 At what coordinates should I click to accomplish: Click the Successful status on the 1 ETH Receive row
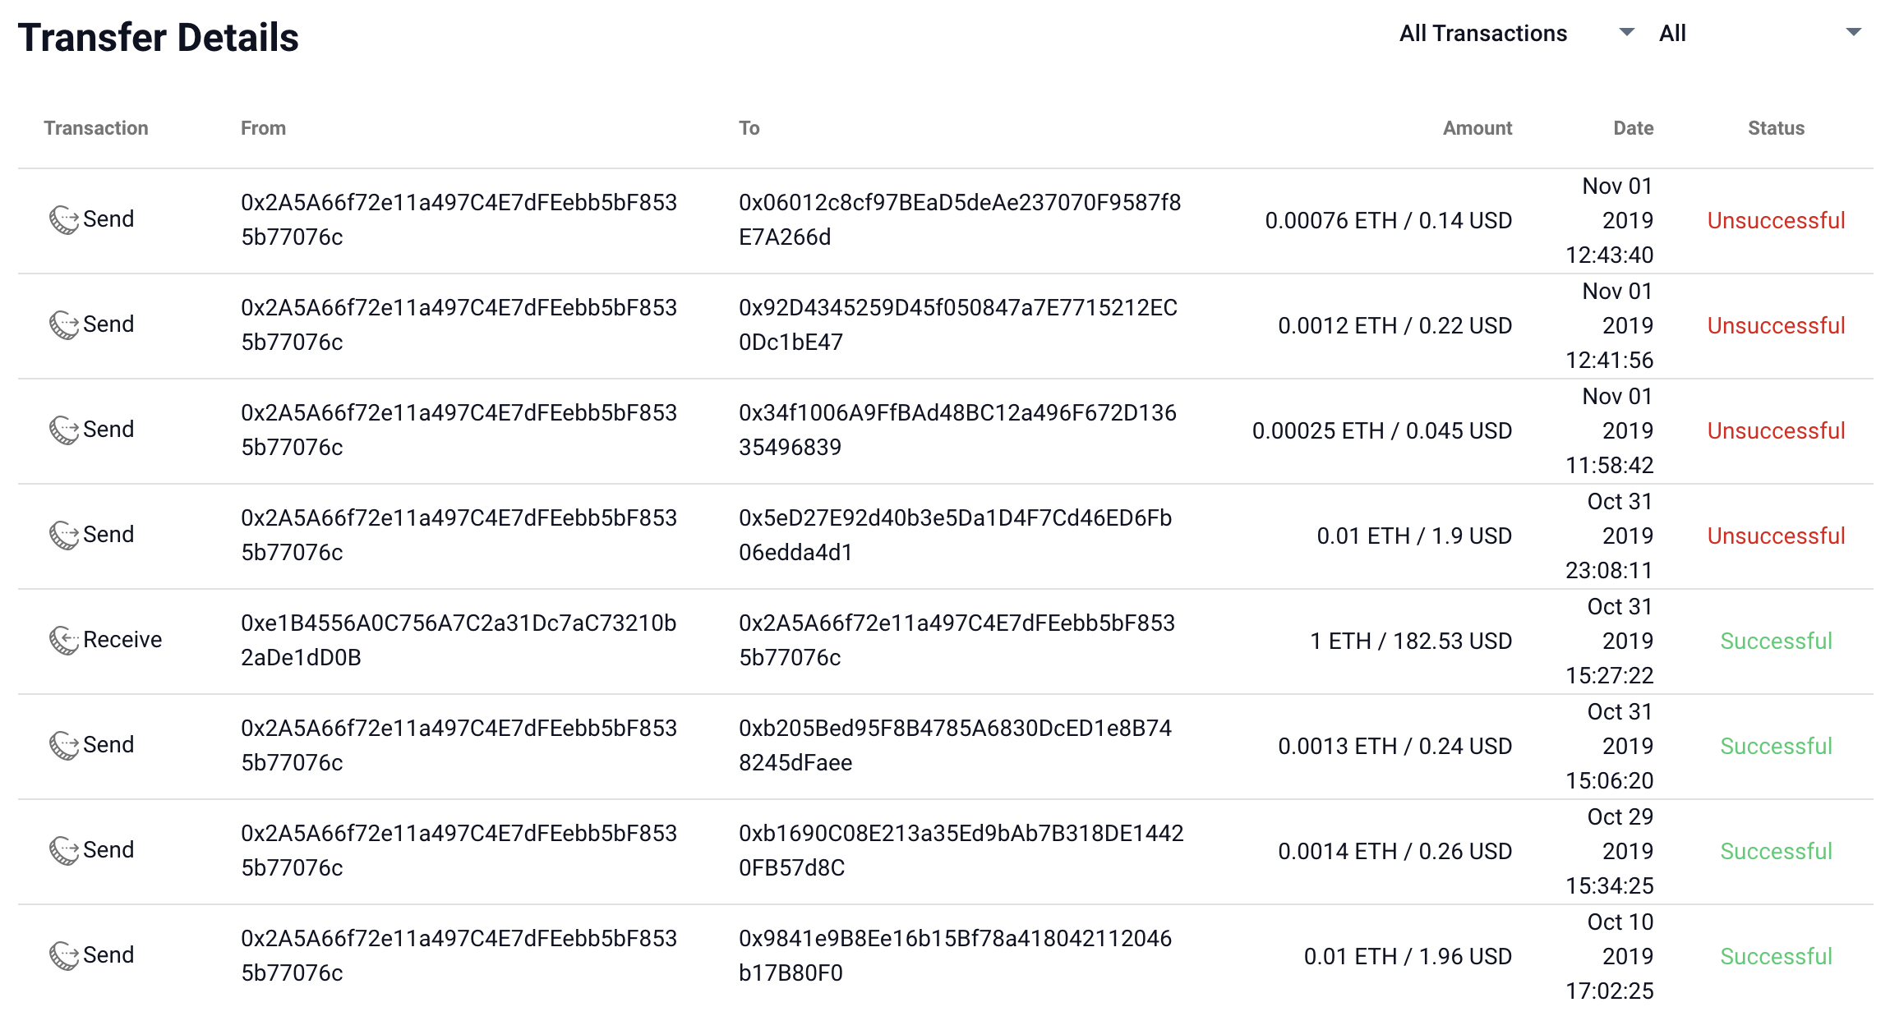[x=1776, y=641]
